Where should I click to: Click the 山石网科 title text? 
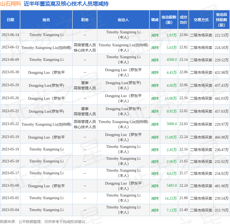11,4
